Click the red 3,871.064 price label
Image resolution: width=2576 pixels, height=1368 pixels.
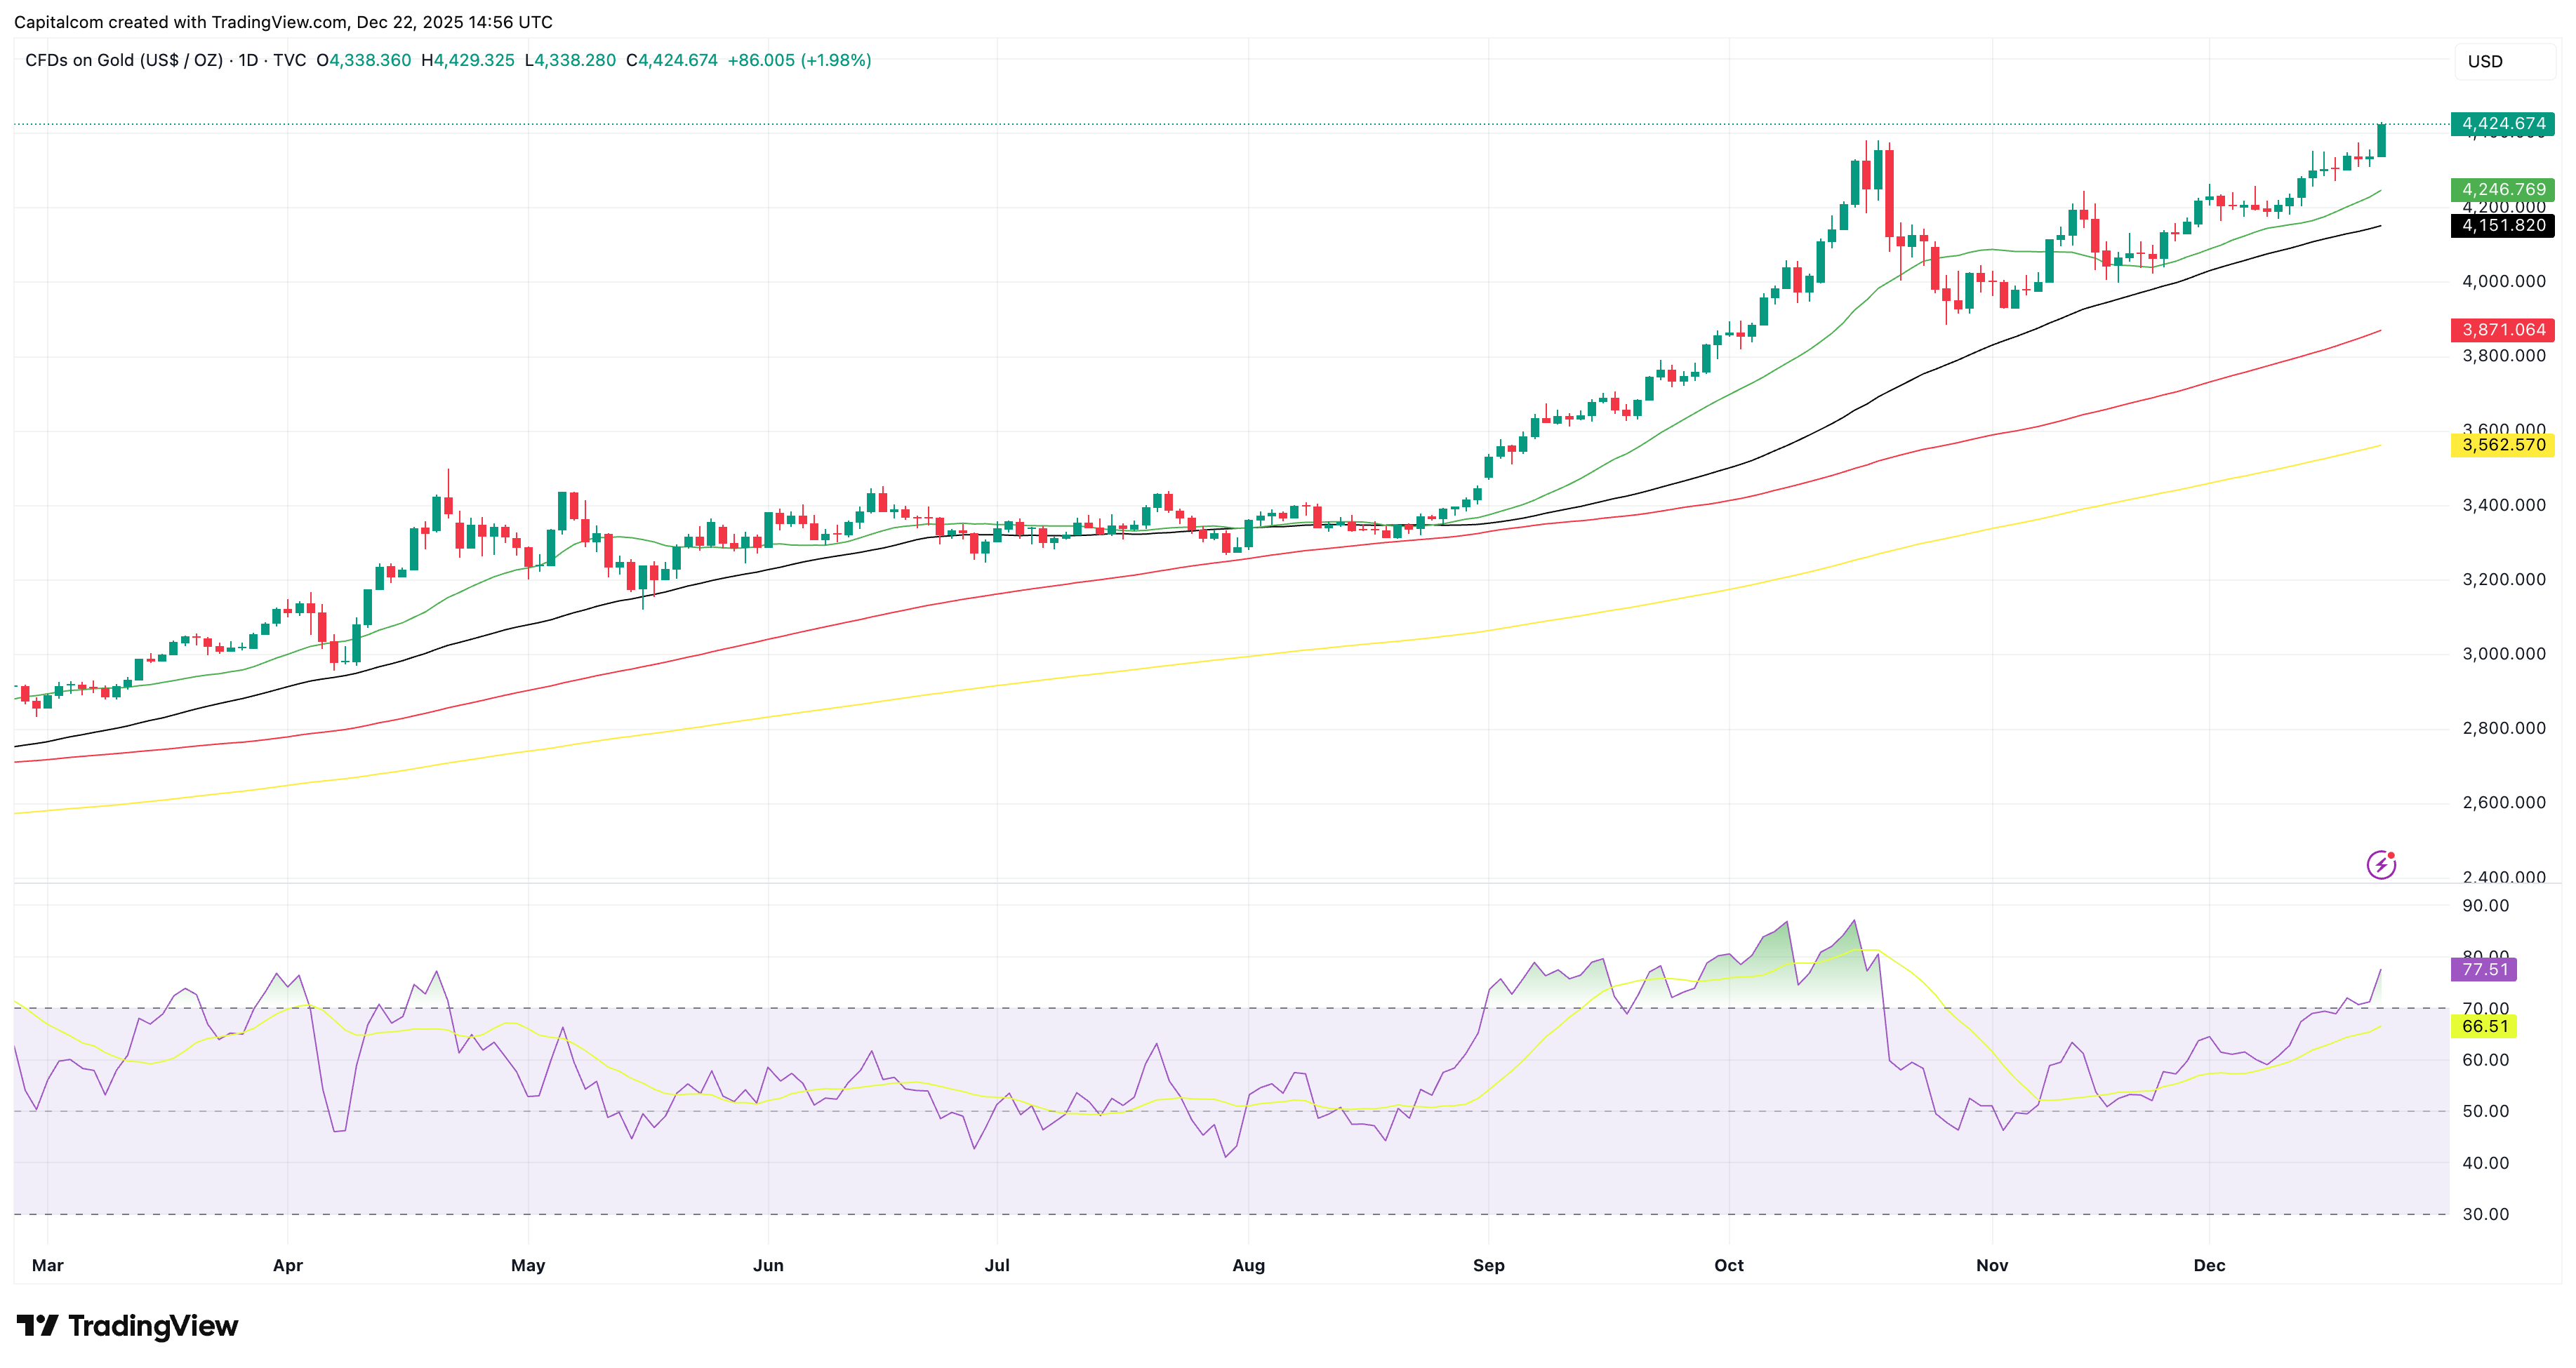coord(2503,330)
